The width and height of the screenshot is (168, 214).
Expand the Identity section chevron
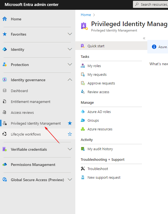tap(70, 49)
